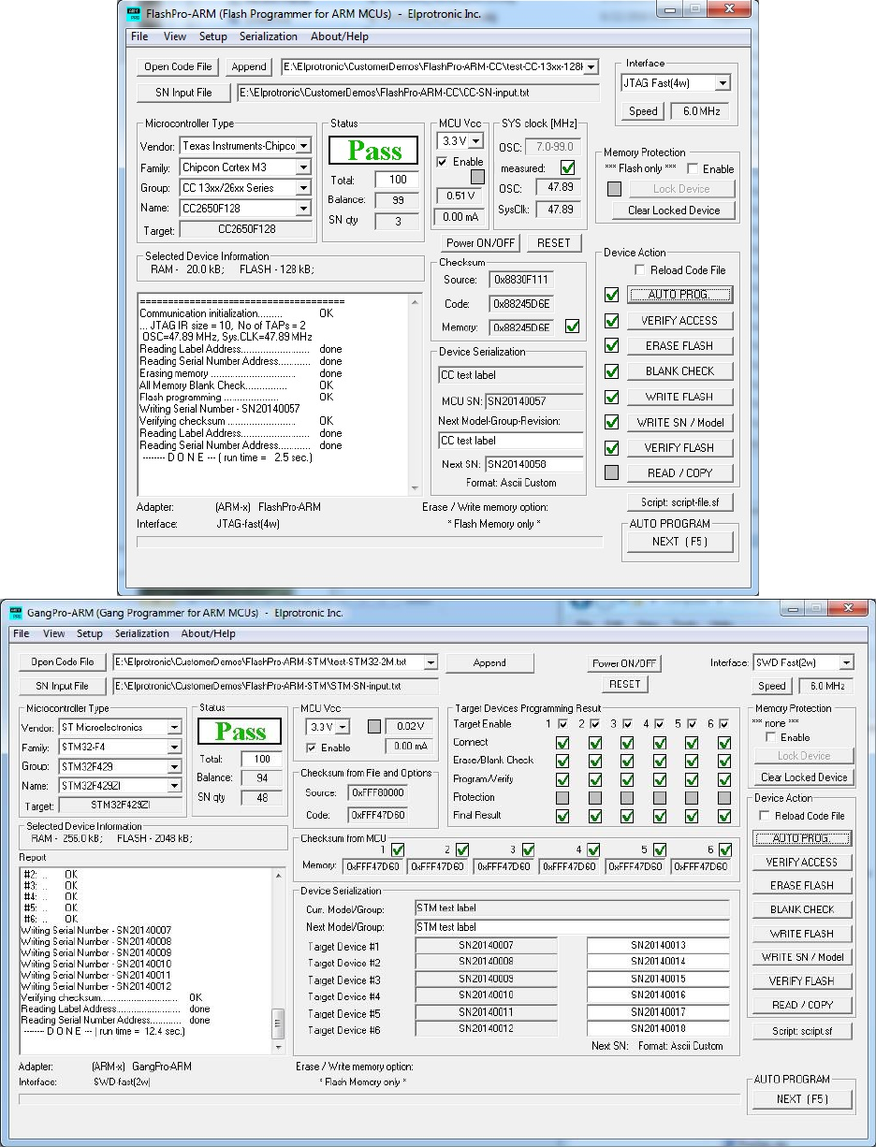The height and width of the screenshot is (1147, 876).
Task: Toggle Reload Code File checkbox in FlashPro
Action: (x=639, y=270)
